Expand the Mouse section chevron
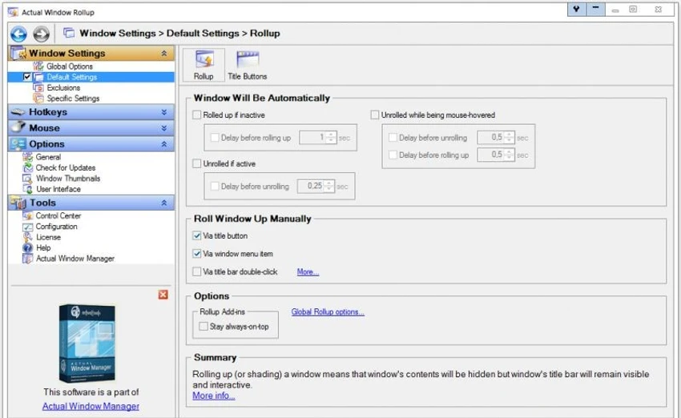The height and width of the screenshot is (418, 681). click(164, 128)
